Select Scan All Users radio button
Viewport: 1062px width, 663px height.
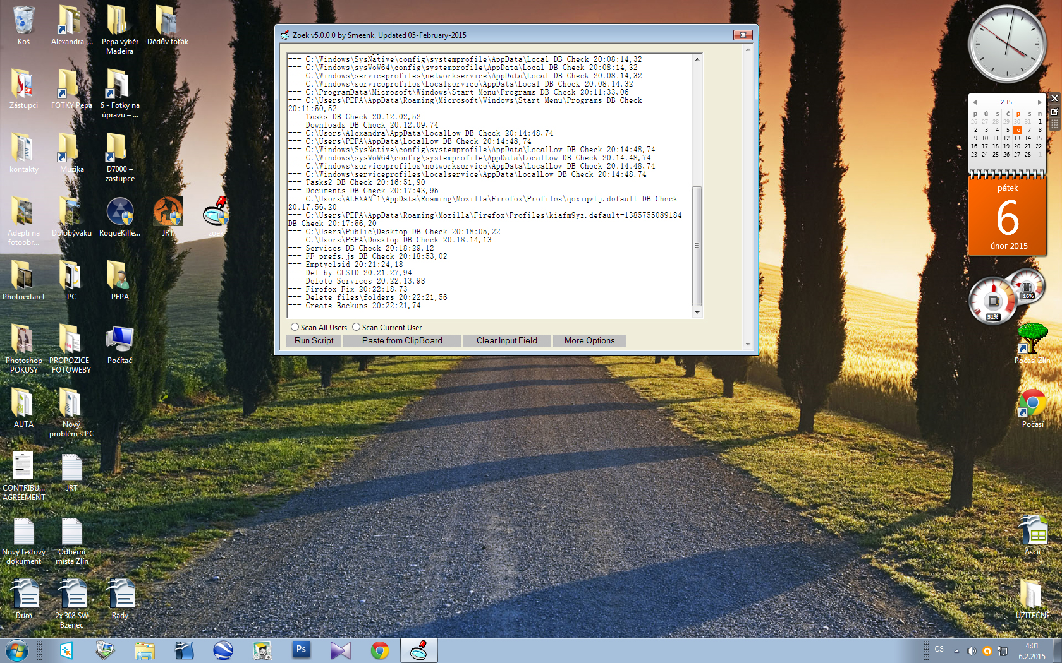point(295,327)
